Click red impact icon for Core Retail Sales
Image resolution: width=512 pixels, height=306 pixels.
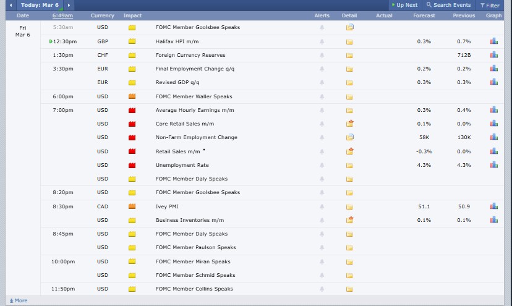pos(132,124)
